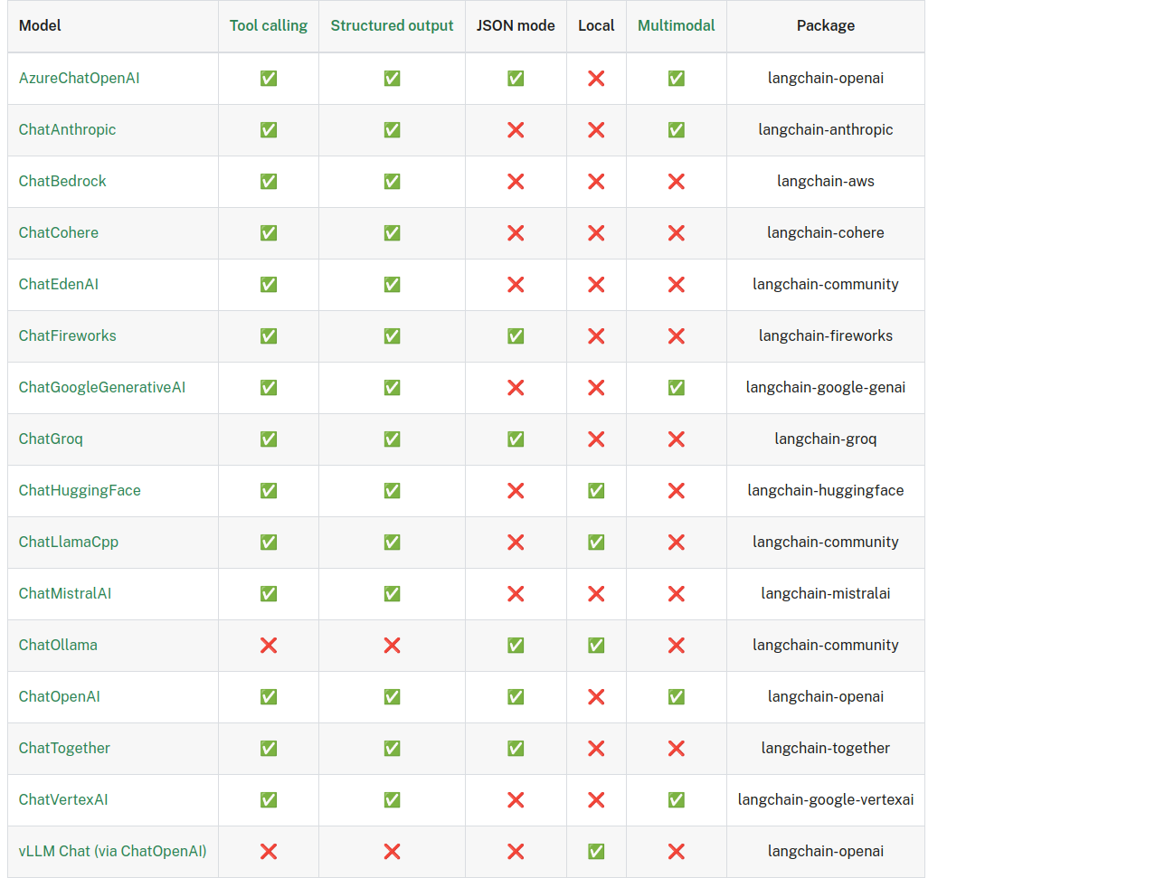Screen dimensions: 1165x878
Task: Click the vLLM Chat Local checkmark icon
Action: 596,852
